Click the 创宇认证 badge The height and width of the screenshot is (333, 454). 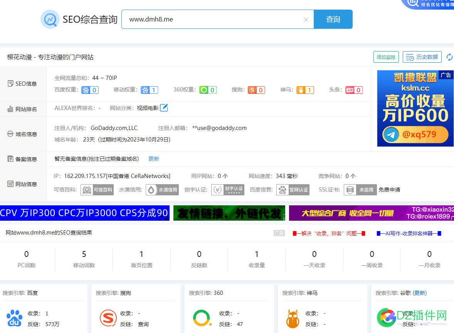(x=228, y=190)
